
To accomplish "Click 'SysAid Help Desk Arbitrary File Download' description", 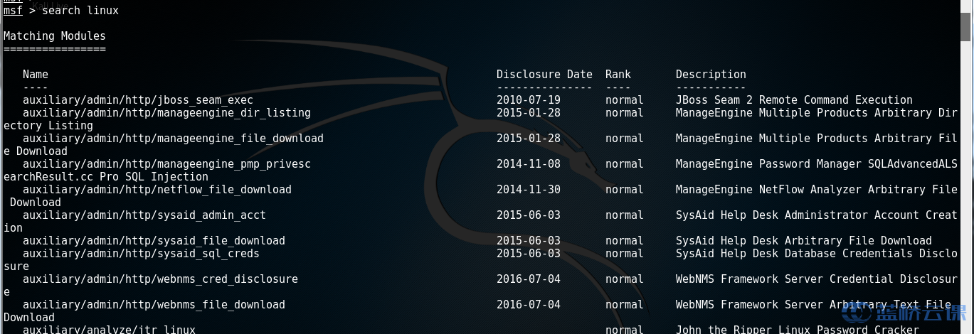I will coord(804,241).
